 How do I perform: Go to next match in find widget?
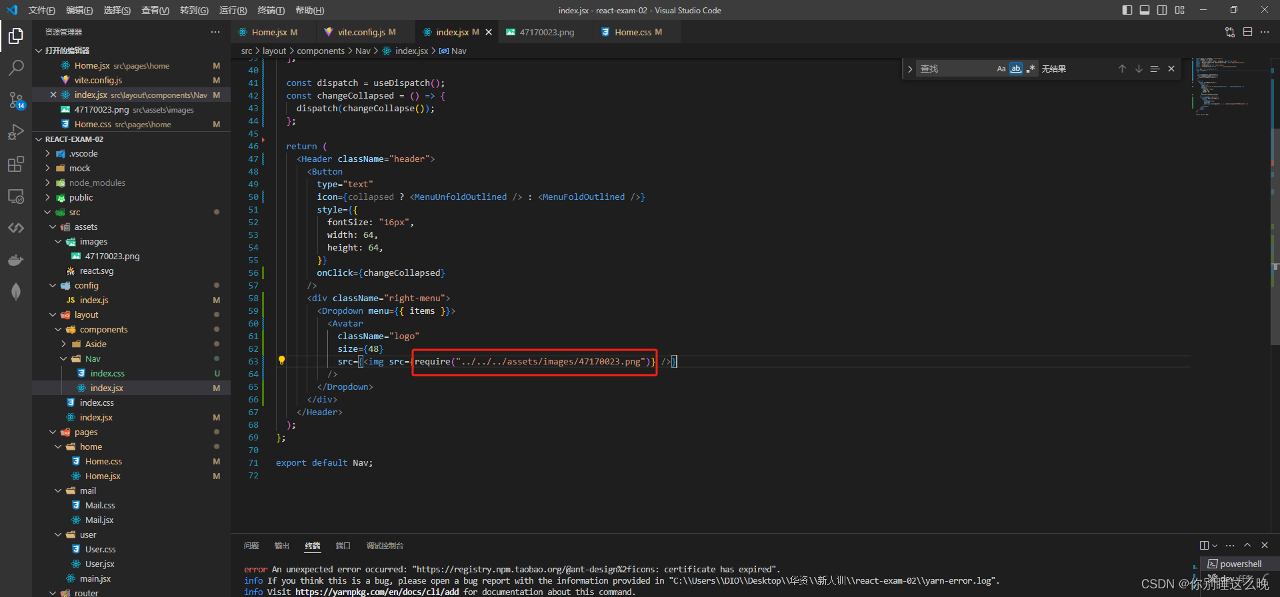[x=1139, y=69]
